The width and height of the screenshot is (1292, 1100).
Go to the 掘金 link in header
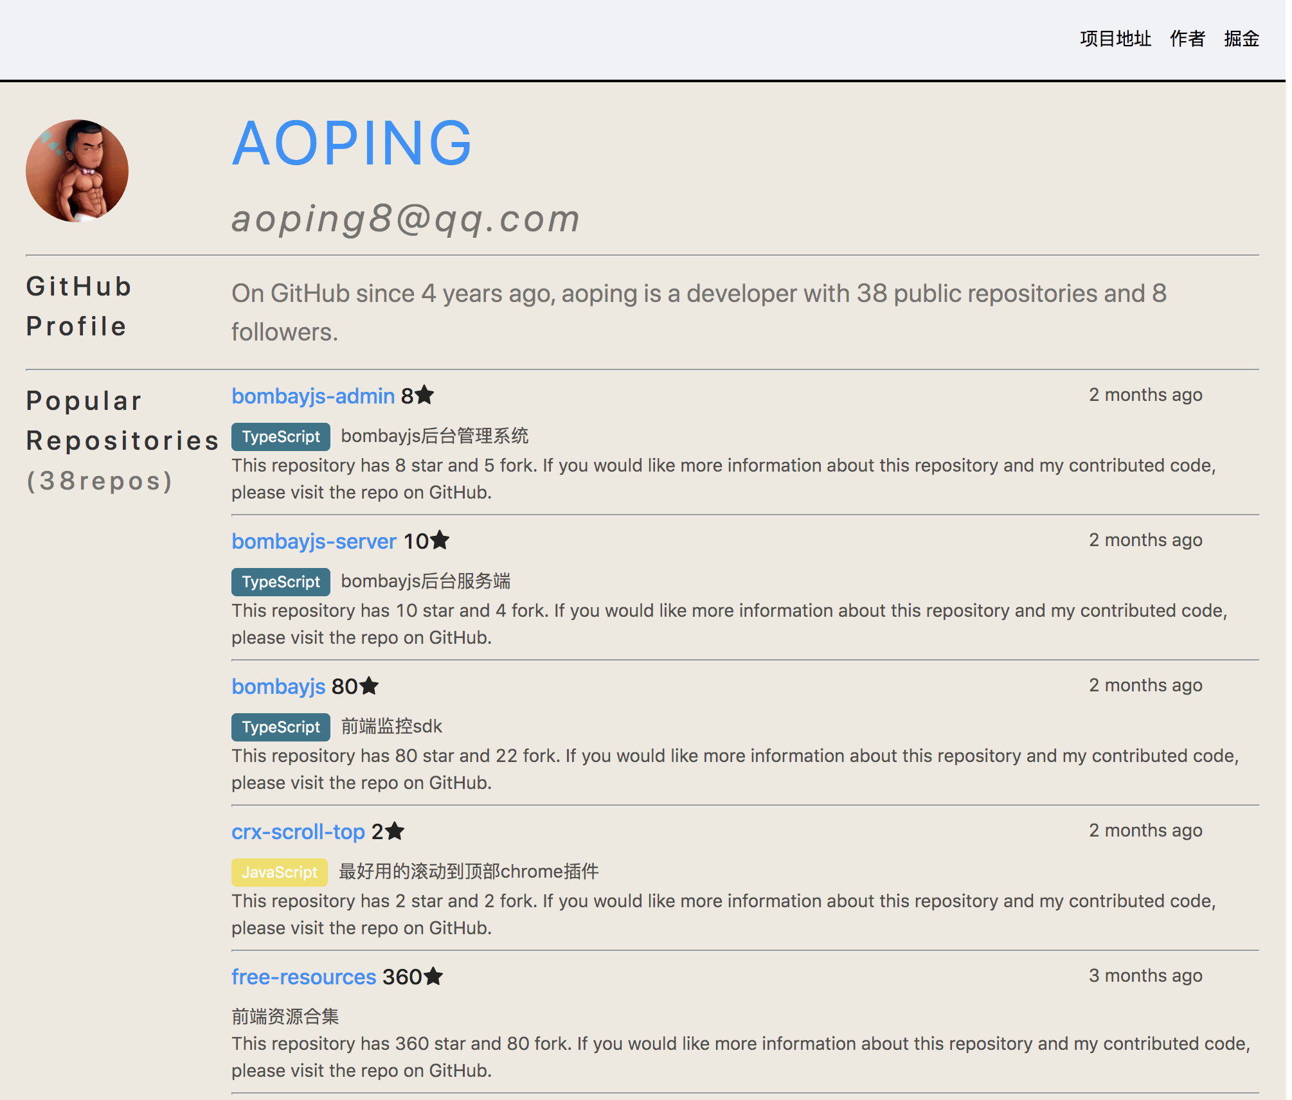pyautogui.click(x=1241, y=39)
